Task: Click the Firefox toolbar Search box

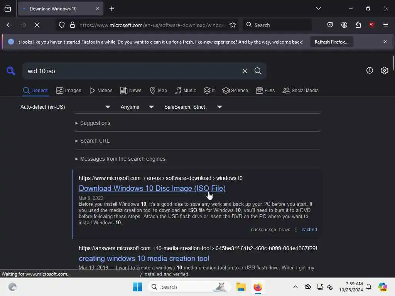Action: click(277, 25)
